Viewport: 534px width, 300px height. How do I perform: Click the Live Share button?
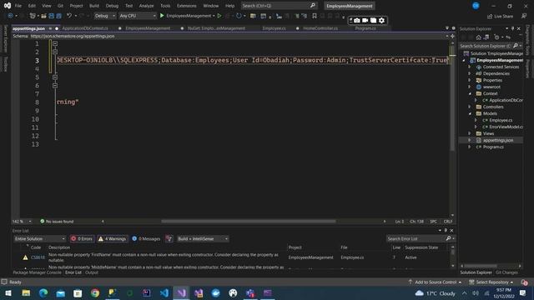click(500, 16)
